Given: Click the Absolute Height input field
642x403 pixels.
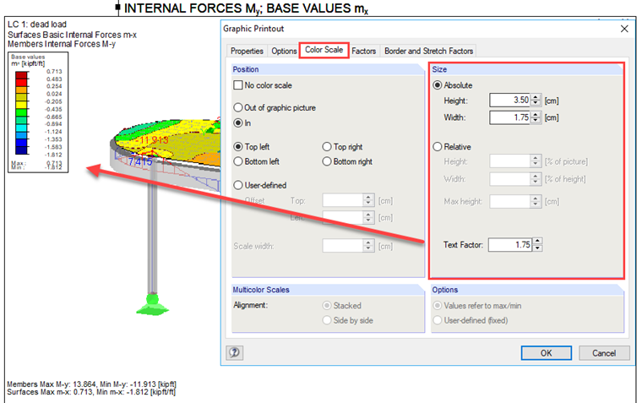Looking at the screenshot, I should (x=509, y=101).
